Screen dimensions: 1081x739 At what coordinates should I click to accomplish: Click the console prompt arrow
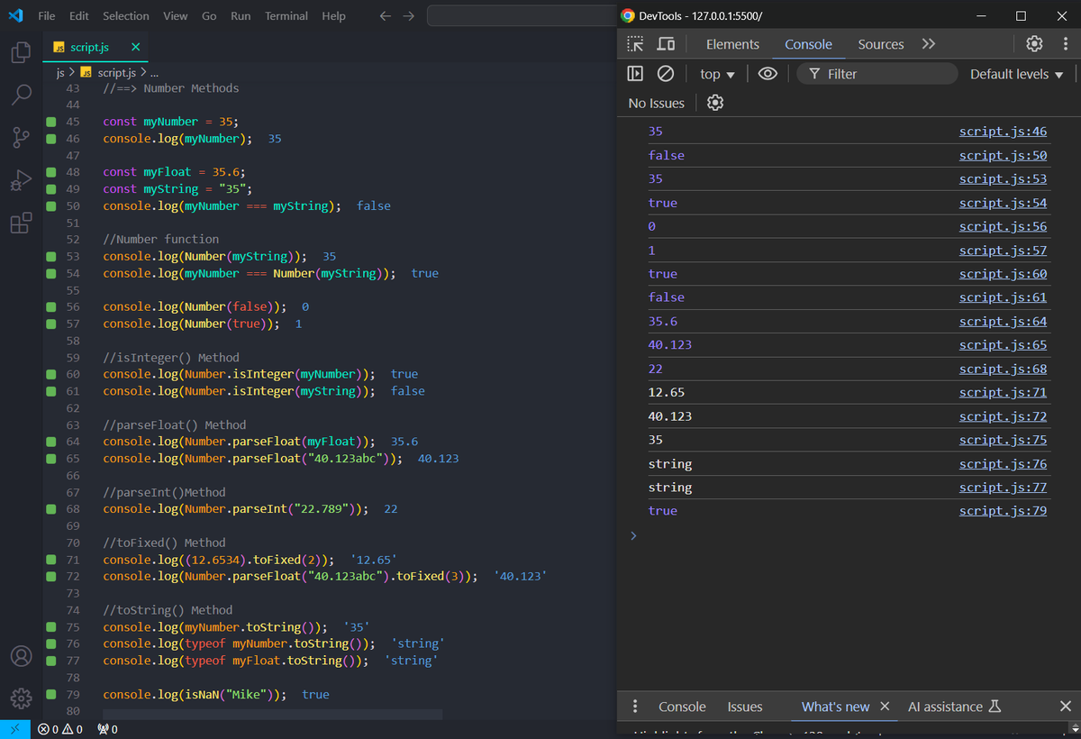632,535
